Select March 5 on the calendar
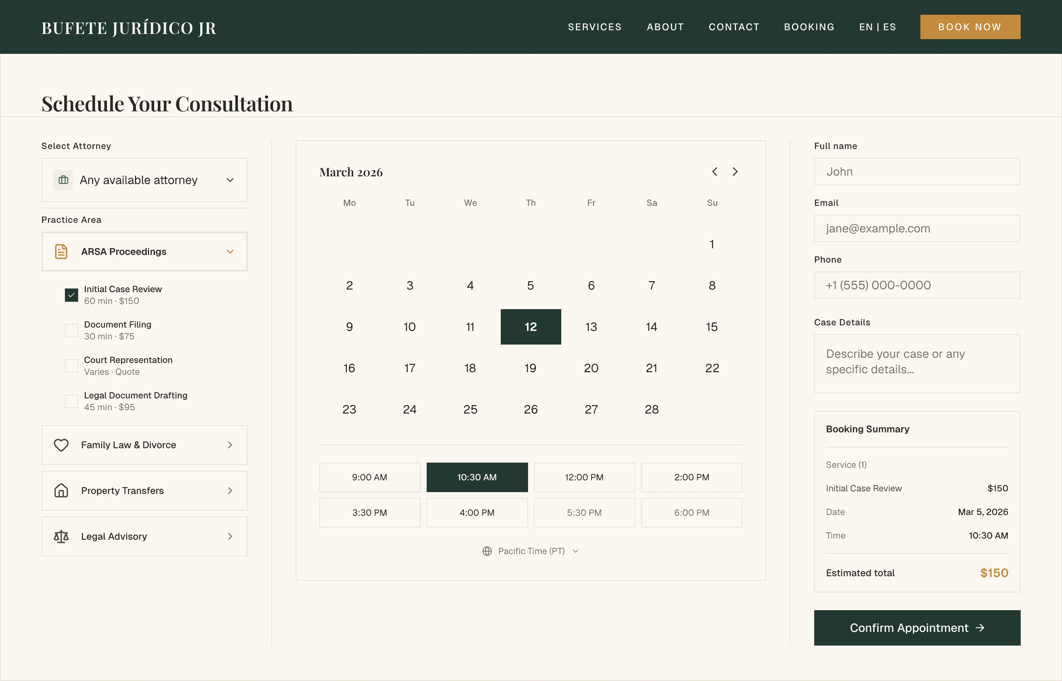This screenshot has height=681, width=1062. [531, 286]
